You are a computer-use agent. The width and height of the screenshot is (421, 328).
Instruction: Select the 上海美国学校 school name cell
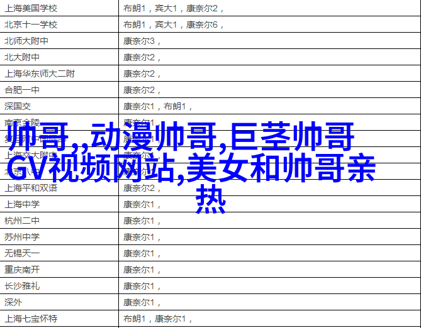[59, 8]
